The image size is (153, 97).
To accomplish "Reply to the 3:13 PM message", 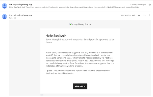I will (x=144, y=15).
